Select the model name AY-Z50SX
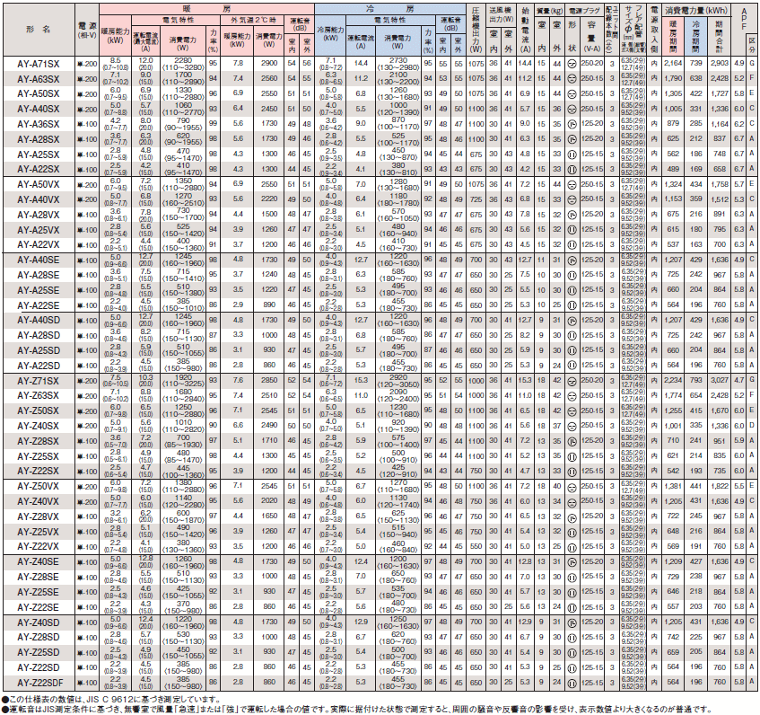 click(x=39, y=411)
